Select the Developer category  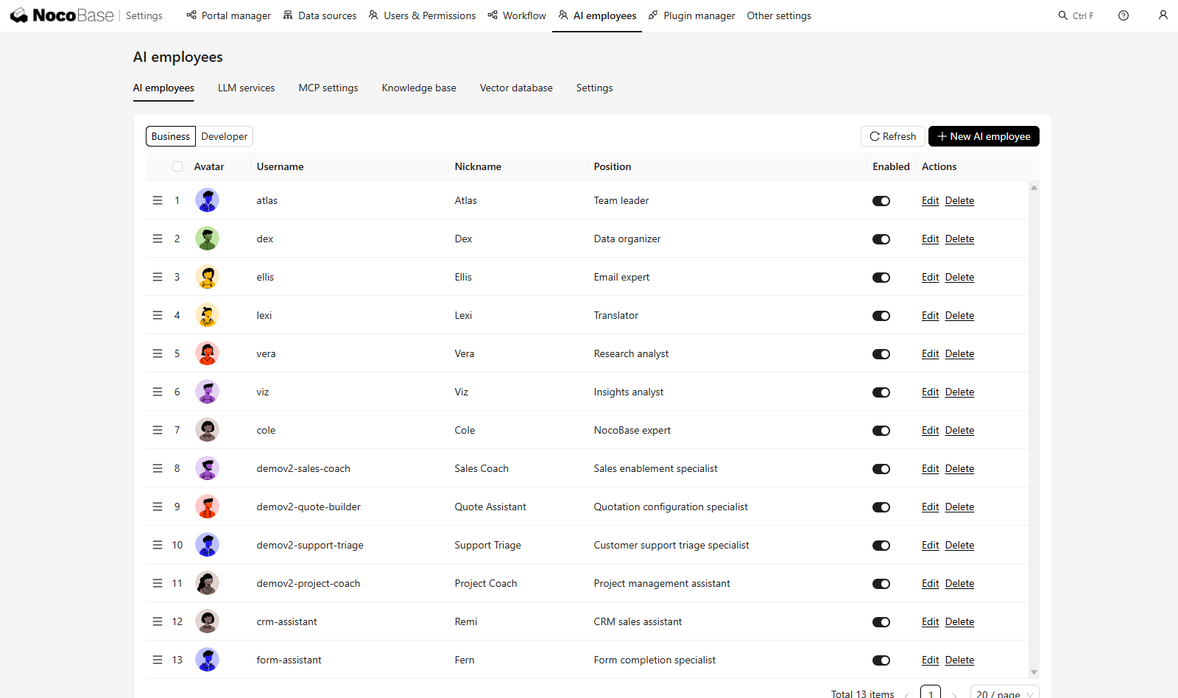225,136
